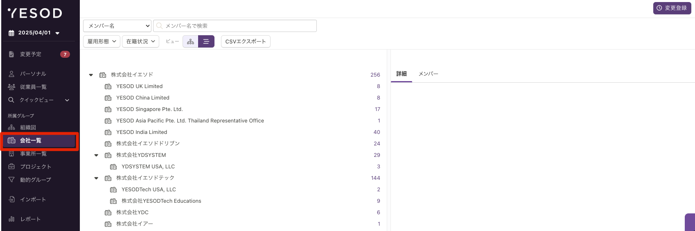695x231 pixels.
Task: Collapse 株式会社イエソドテック tree node
Action: coord(96,178)
